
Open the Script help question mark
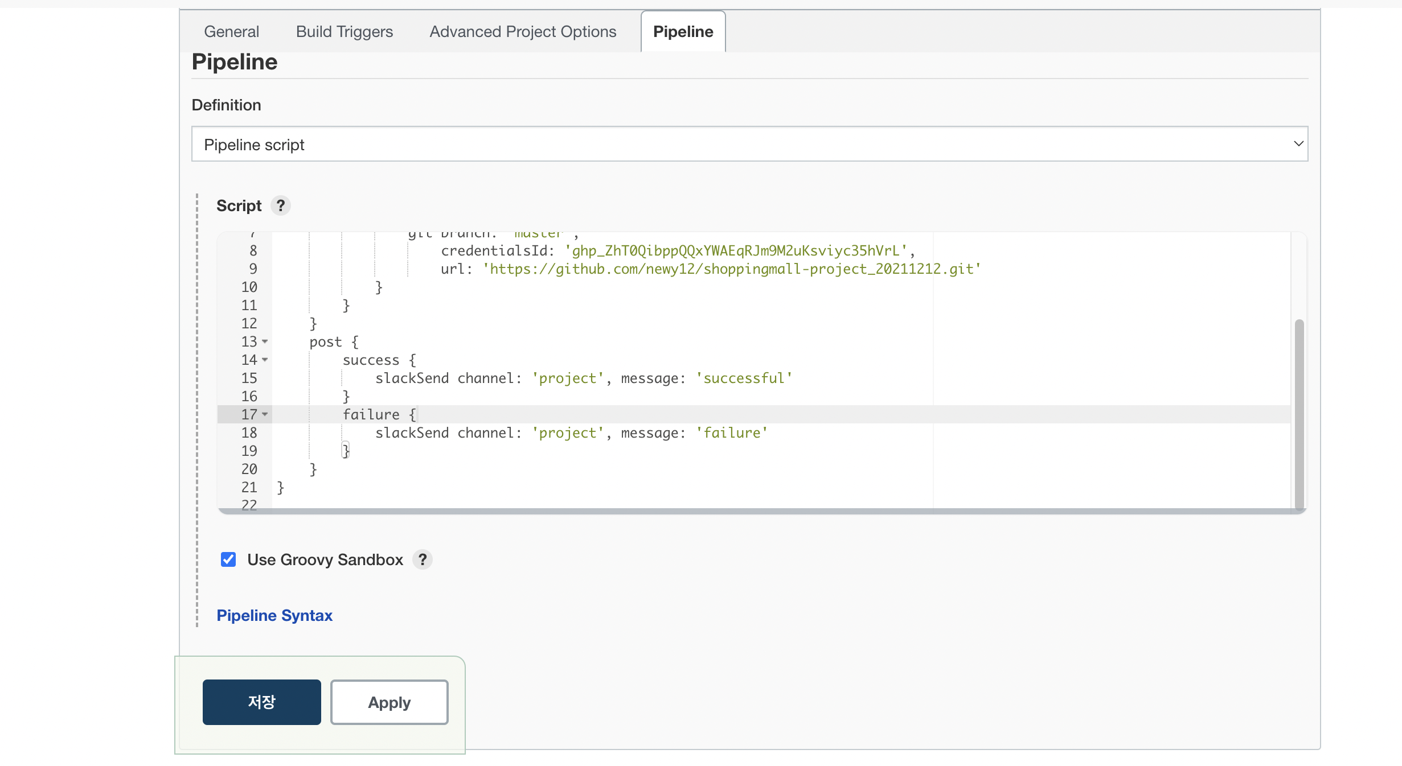(x=280, y=205)
